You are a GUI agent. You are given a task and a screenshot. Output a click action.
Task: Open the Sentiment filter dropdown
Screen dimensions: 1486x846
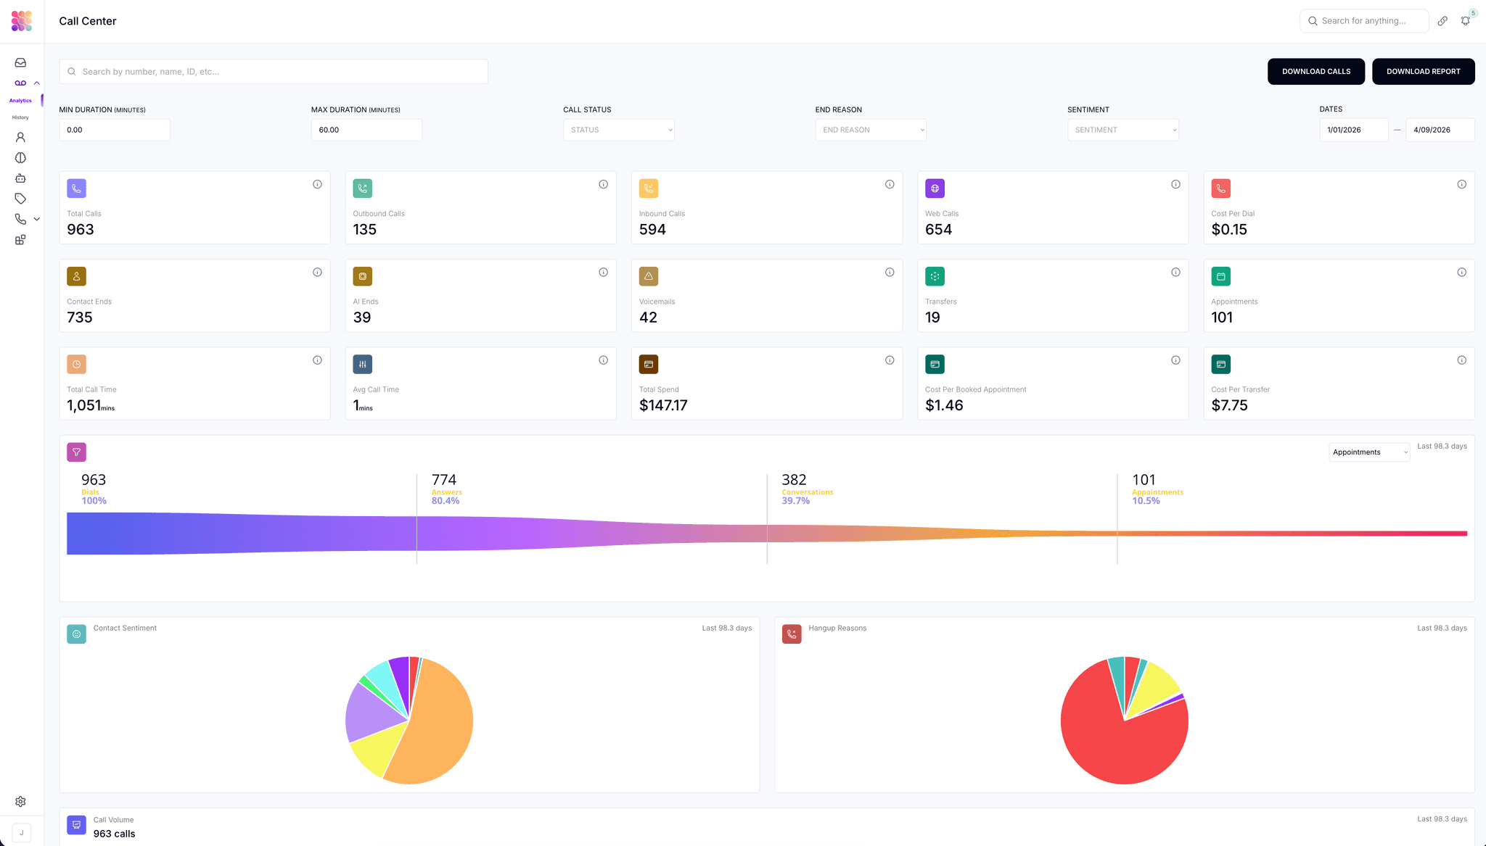(1122, 130)
